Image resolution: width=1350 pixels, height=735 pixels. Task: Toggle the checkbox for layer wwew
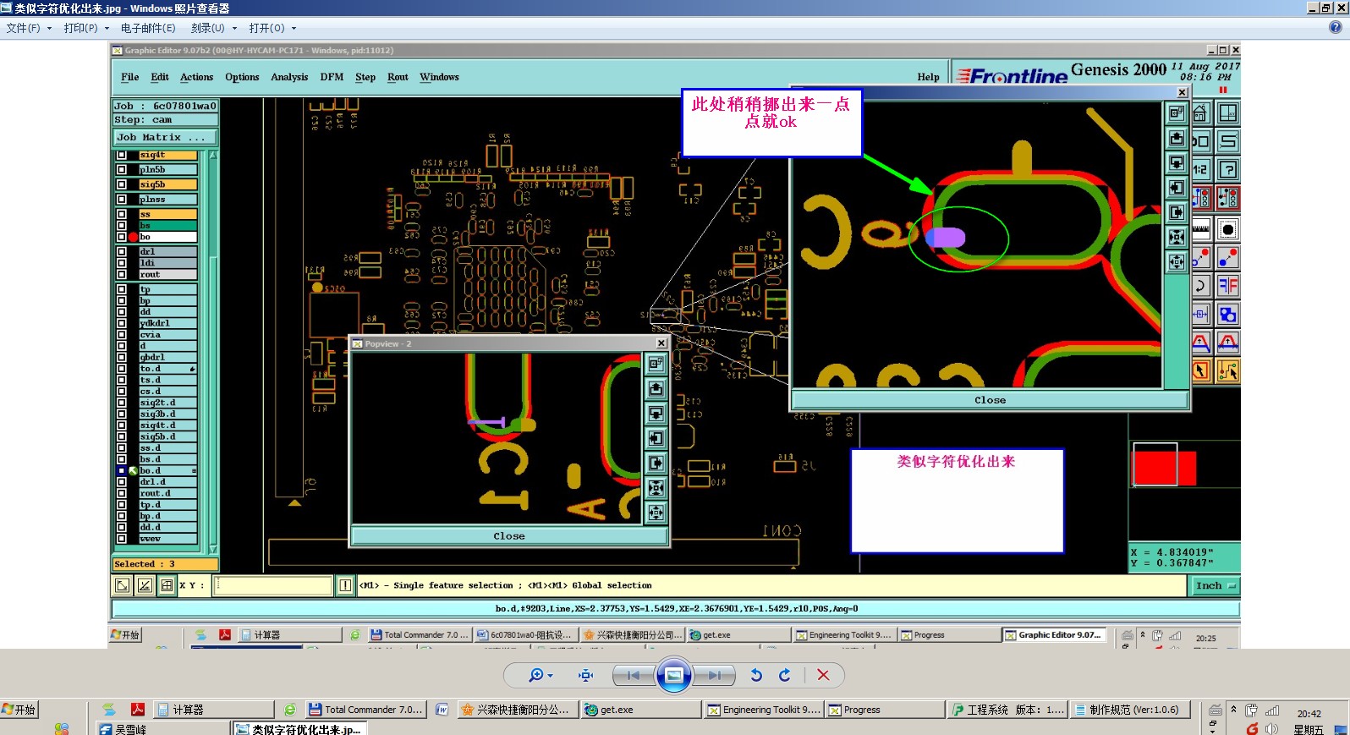click(x=122, y=538)
